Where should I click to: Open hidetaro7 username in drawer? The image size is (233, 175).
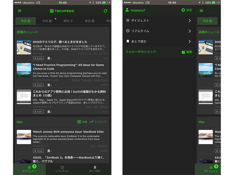138,10
